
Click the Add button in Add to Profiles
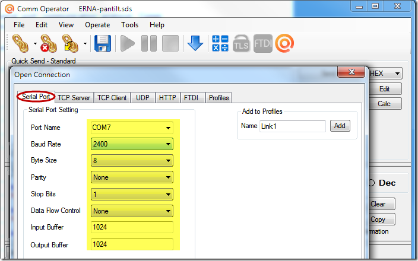tap(340, 126)
